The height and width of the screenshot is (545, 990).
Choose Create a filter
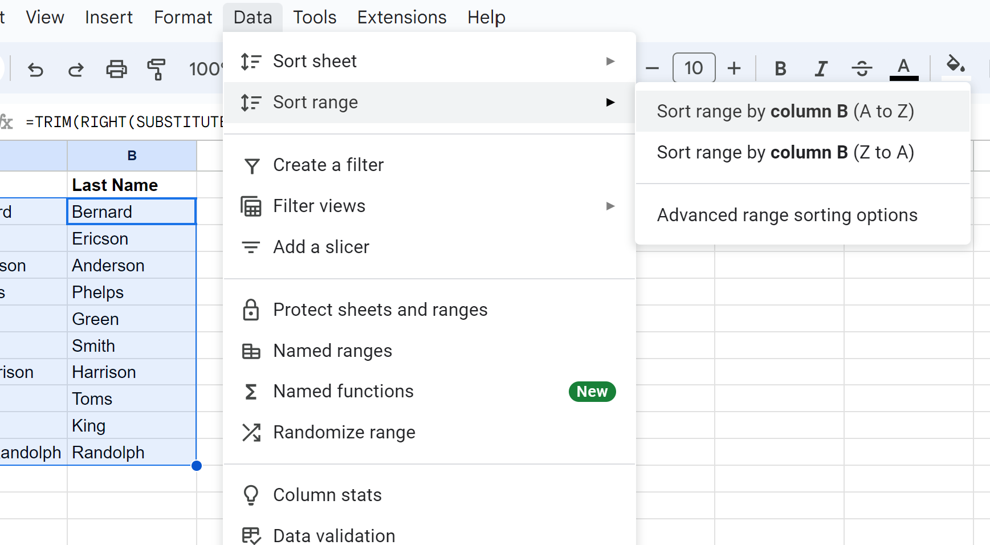[430, 165]
